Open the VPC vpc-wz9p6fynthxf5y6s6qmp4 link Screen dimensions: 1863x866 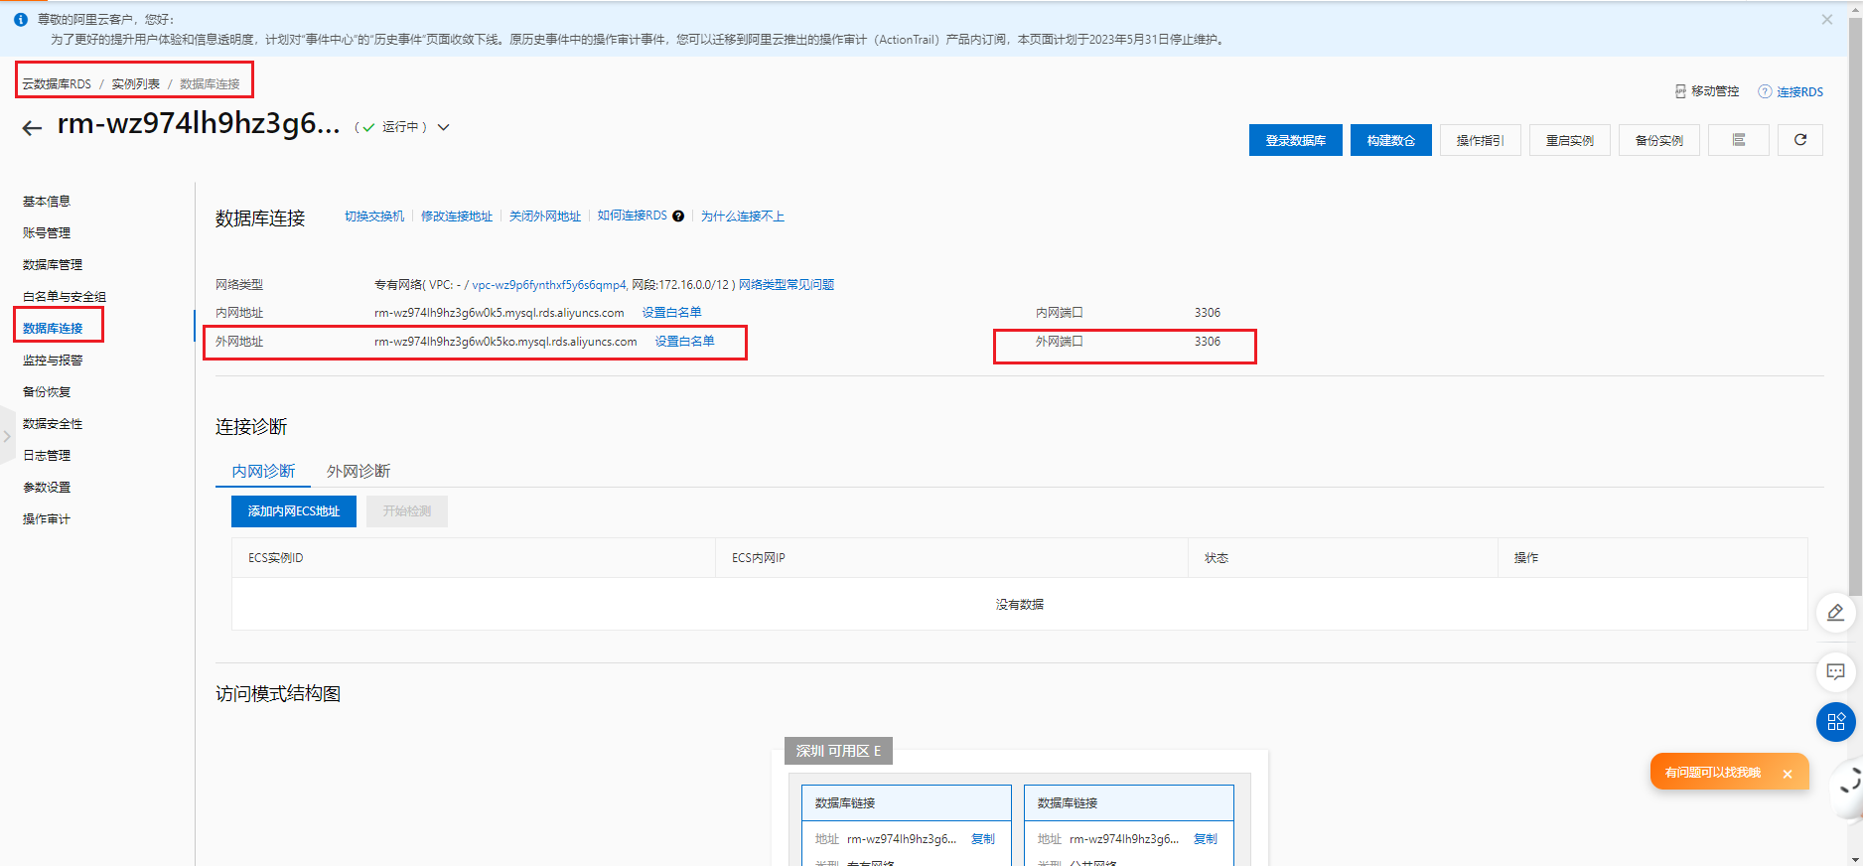point(549,284)
